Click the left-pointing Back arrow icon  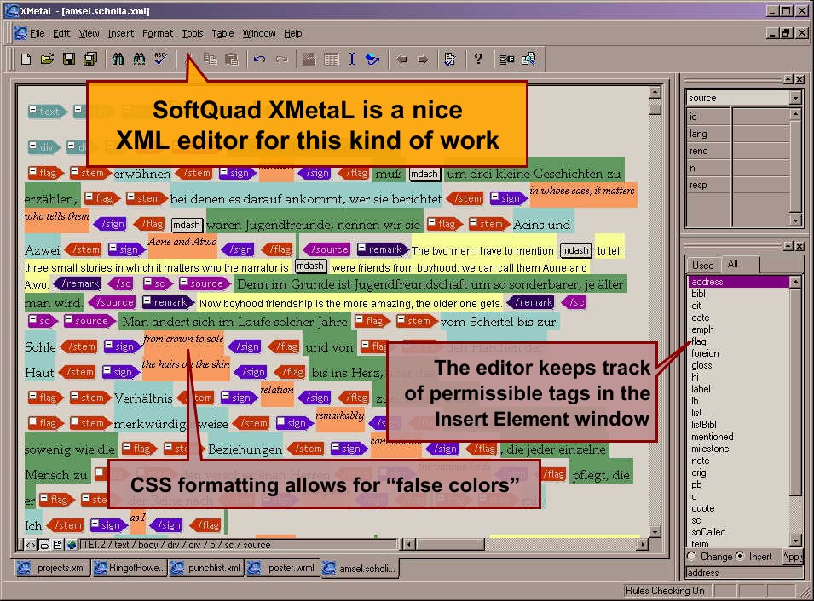(401, 59)
